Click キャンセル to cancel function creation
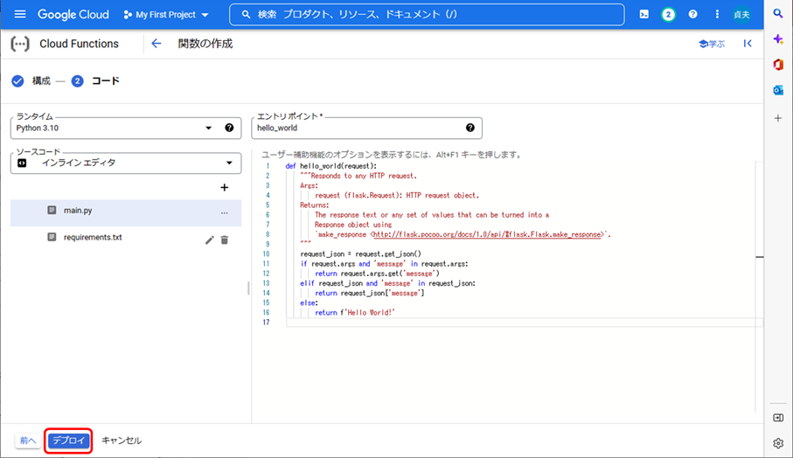 point(122,441)
